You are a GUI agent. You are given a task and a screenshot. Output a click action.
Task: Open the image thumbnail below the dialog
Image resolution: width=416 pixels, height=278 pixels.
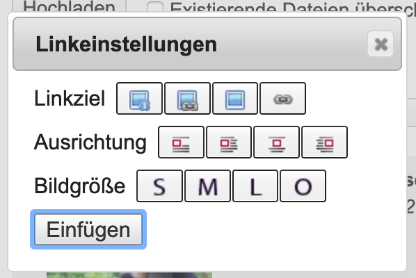pyautogui.click(x=129, y=275)
